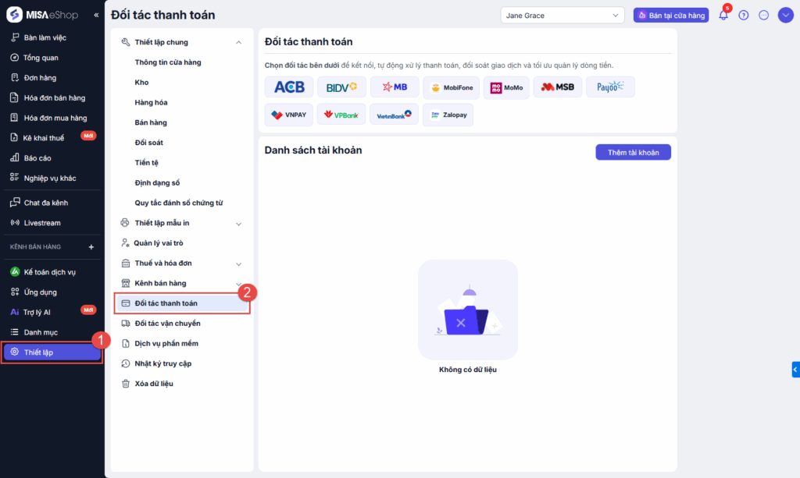Select the ACB payment partner

289,87
